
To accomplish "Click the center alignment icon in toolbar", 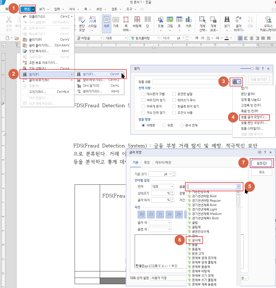I will pos(252,38).
